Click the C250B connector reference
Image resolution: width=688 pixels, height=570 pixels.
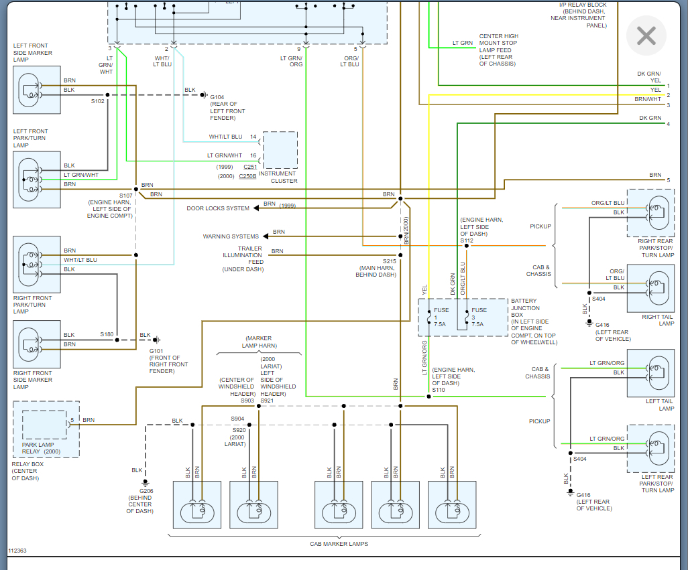tap(247, 176)
